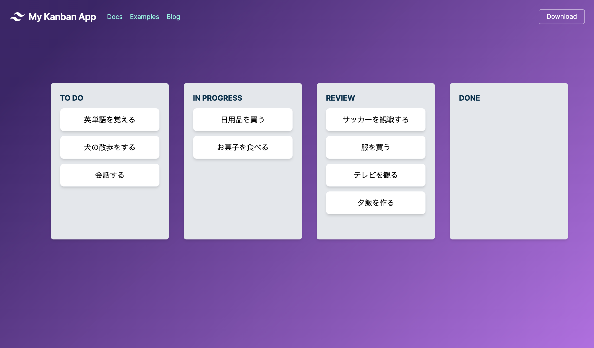Choose the サッカーを観戦する card

tap(376, 120)
